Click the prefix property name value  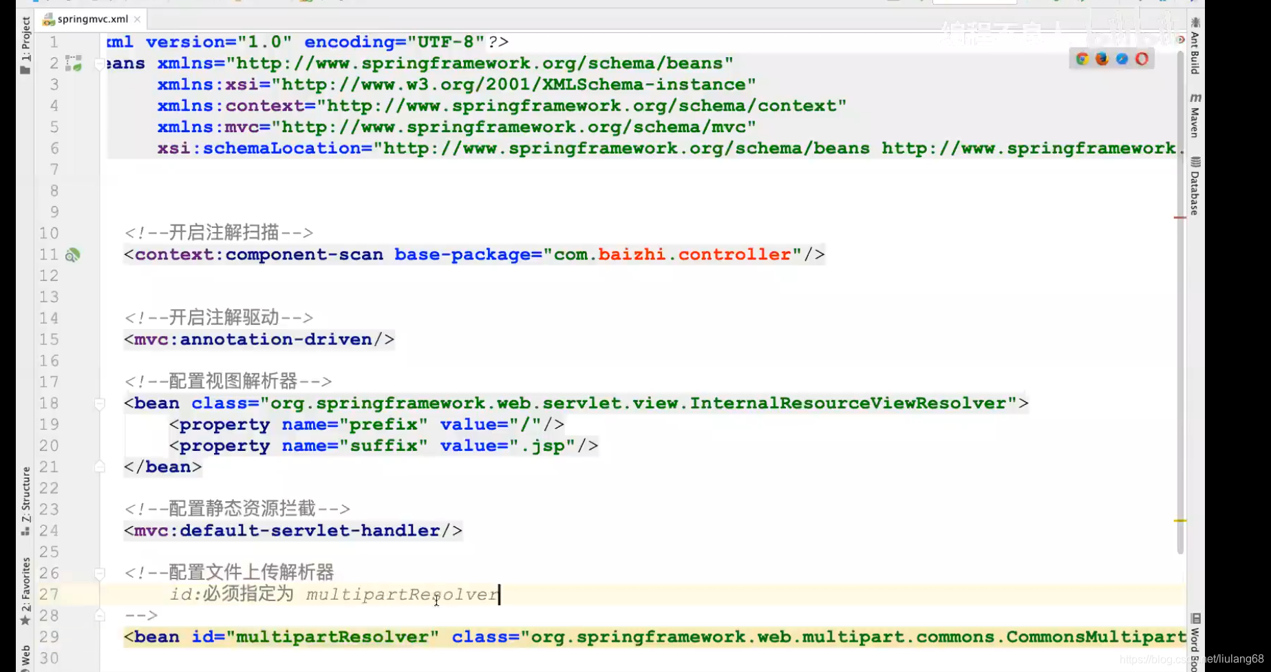[383, 425]
